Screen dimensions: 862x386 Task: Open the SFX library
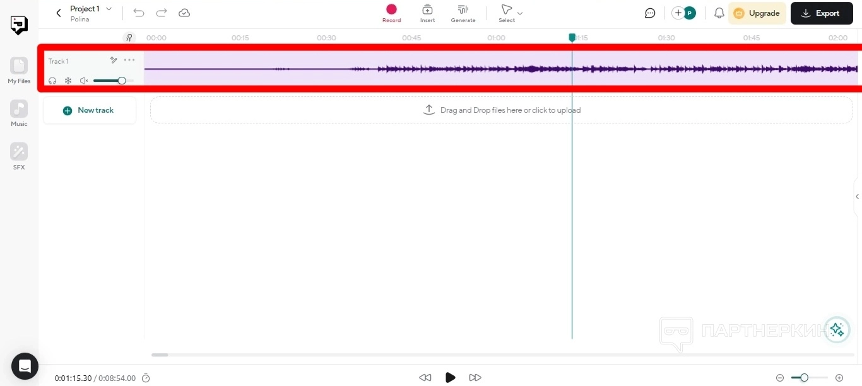coord(19,157)
